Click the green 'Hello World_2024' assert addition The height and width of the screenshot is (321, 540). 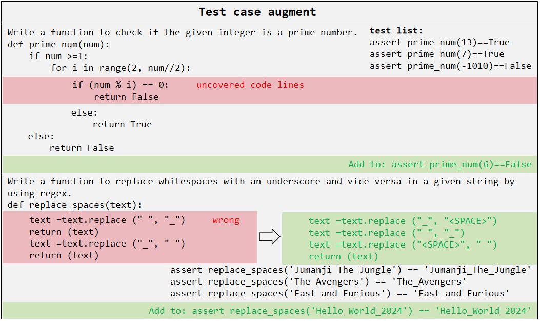pos(340,311)
